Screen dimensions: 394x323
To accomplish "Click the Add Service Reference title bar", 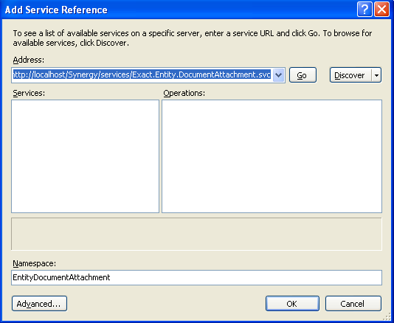I will point(176,10).
